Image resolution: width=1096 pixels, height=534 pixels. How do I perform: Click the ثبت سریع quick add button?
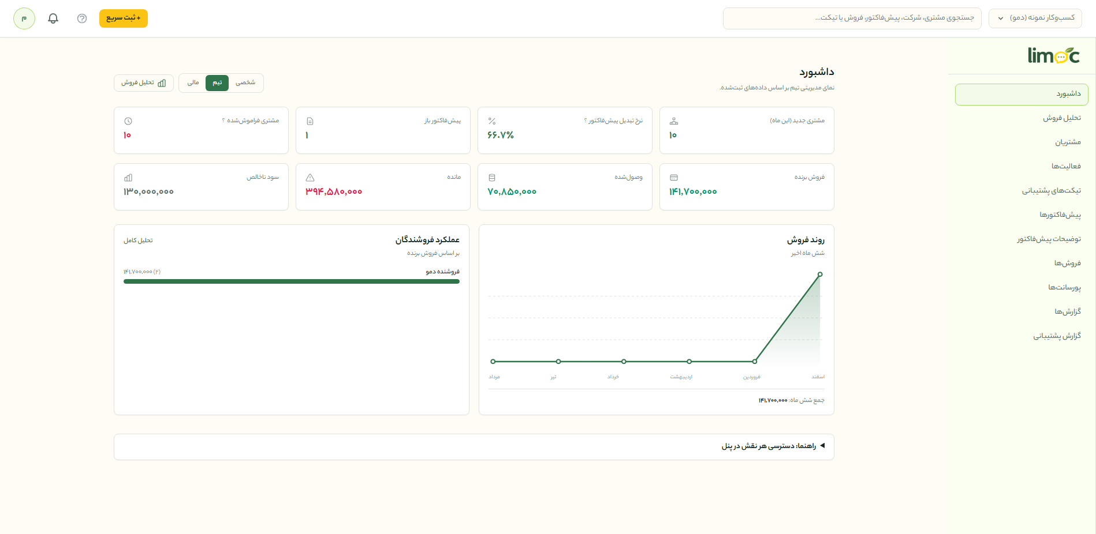(124, 18)
